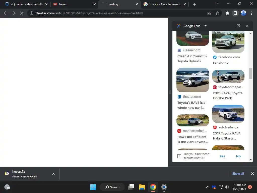Close the heven tab
The width and height of the screenshot is (257, 193).
coord(95,4)
